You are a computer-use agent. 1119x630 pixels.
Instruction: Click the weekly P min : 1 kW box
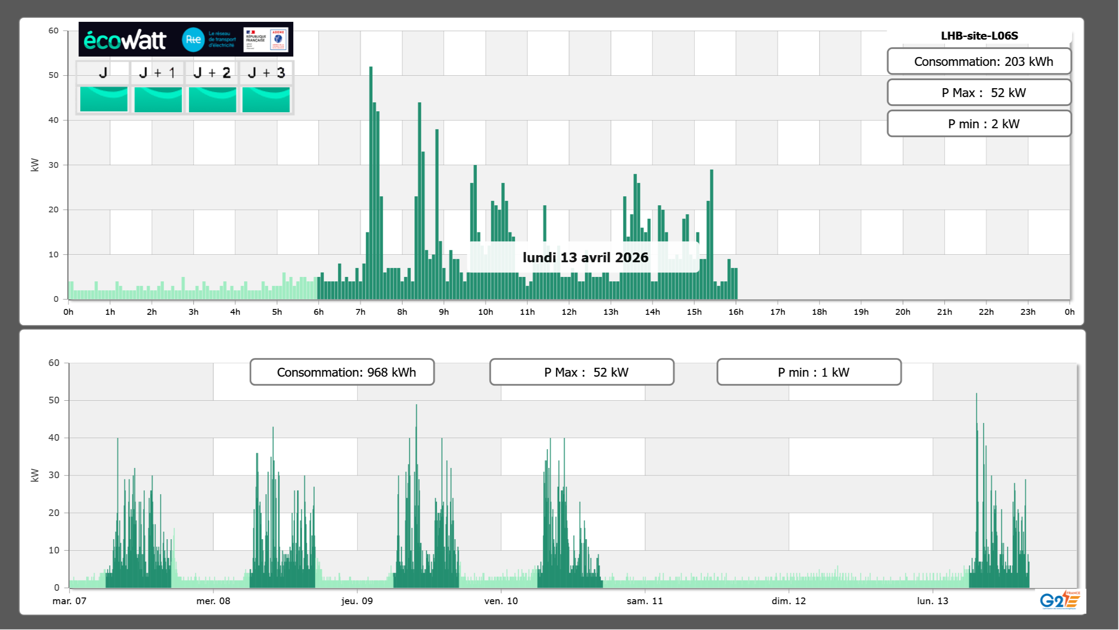tap(809, 372)
